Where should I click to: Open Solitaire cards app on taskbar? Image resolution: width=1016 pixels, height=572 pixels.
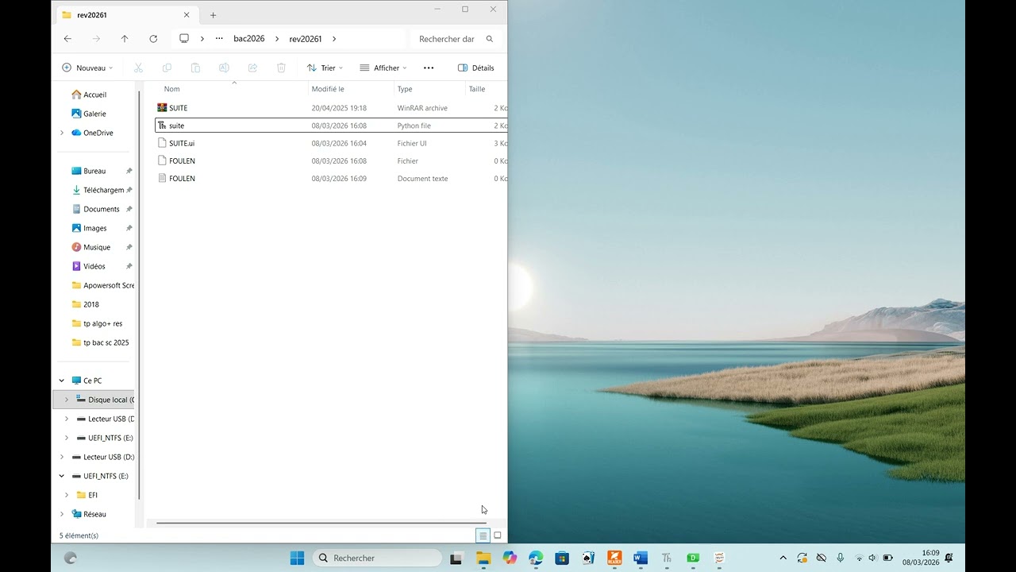click(x=588, y=558)
